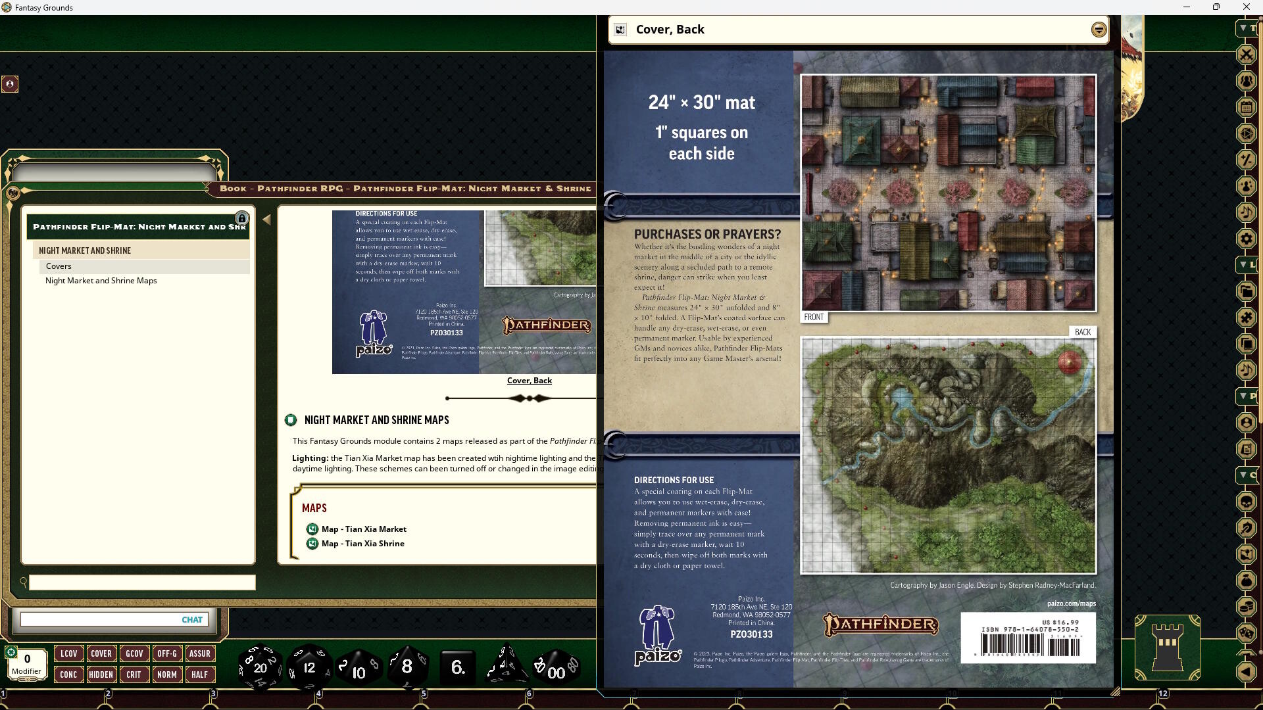Image resolution: width=1263 pixels, height=710 pixels.
Task: Toggle the GCOV modifier button
Action: tap(134, 653)
